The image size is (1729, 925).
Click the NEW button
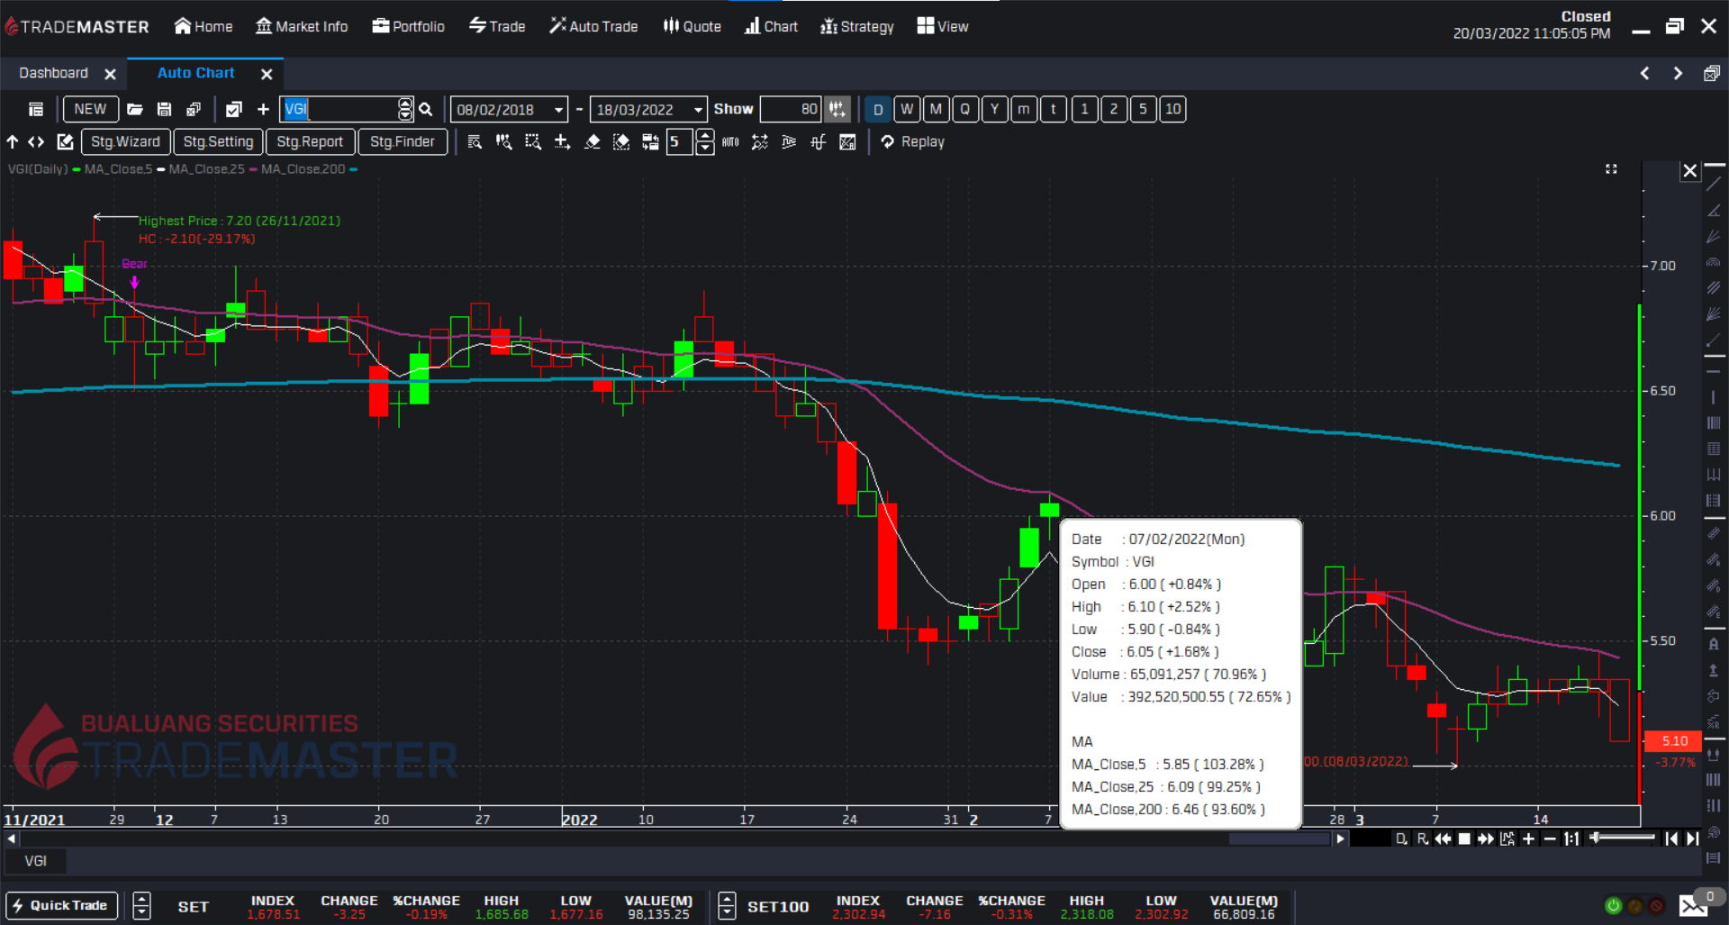point(90,109)
